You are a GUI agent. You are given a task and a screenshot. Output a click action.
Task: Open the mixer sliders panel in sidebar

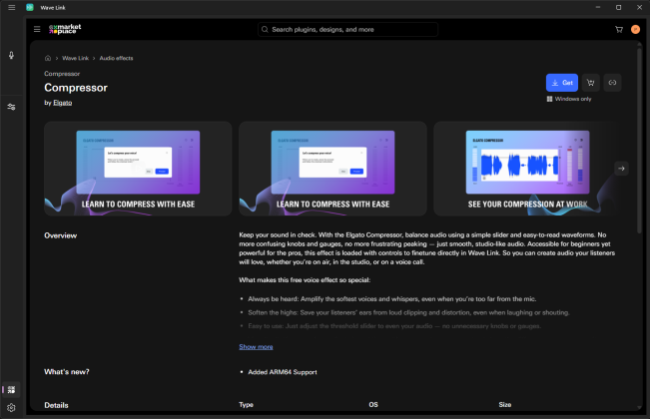click(11, 107)
